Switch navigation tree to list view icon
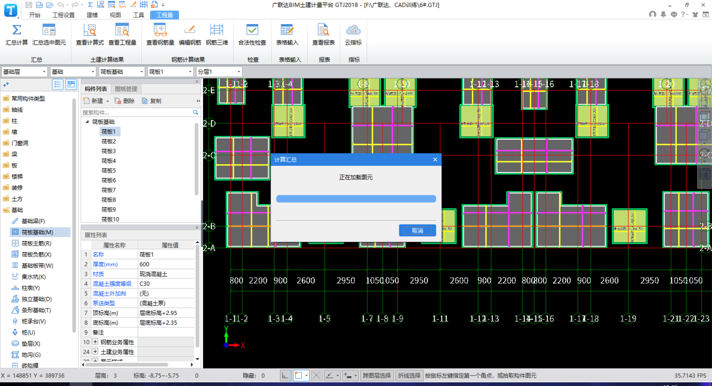Viewport: 712px width, 386px height. (57, 85)
